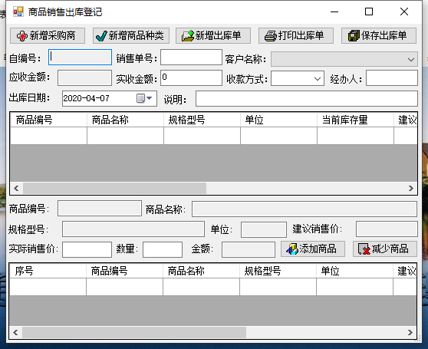Viewport: 428px width, 349px height.
Task: Click the 数量 quantity input field
Action: 163,249
